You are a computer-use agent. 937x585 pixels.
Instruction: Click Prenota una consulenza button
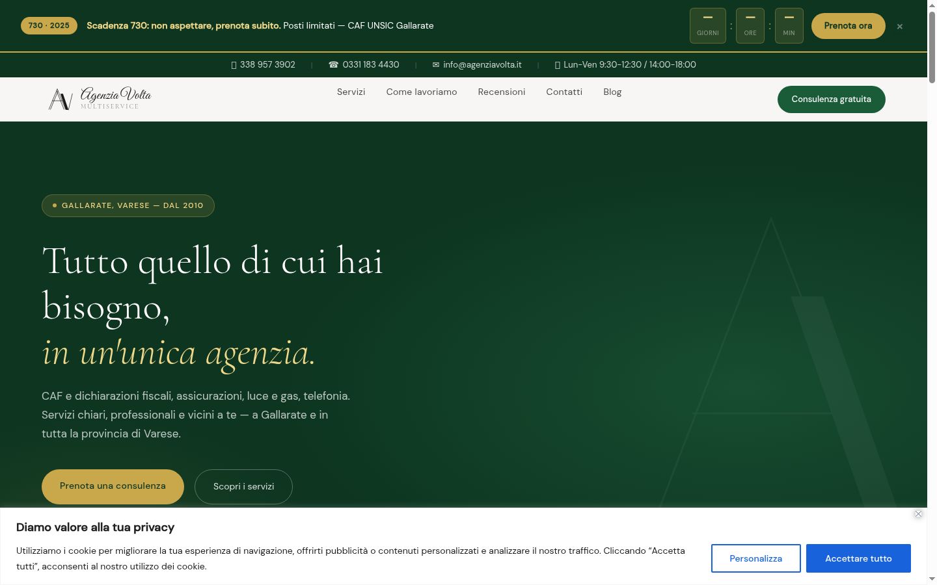pyautogui.click(x=113, y=487)
